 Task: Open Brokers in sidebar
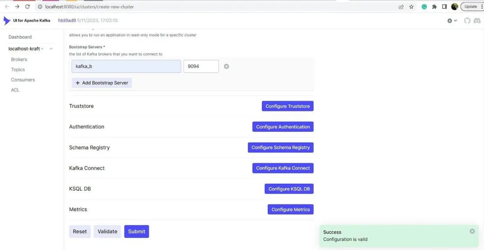point(19,59)
